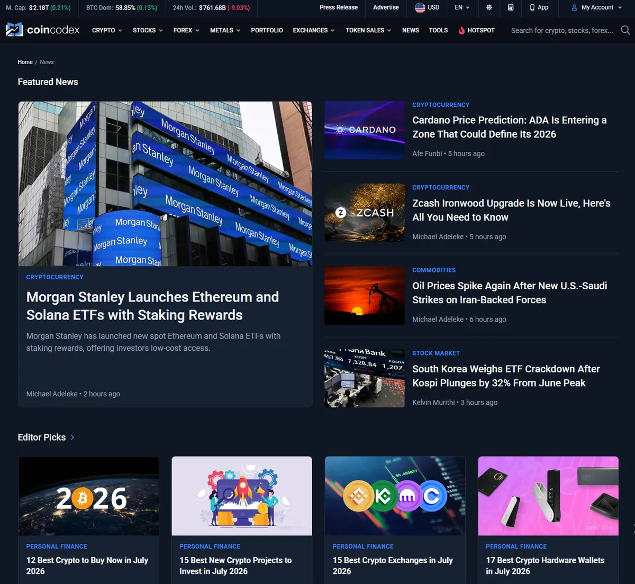Open the Hotspot menu item

(x=476, y=30)
